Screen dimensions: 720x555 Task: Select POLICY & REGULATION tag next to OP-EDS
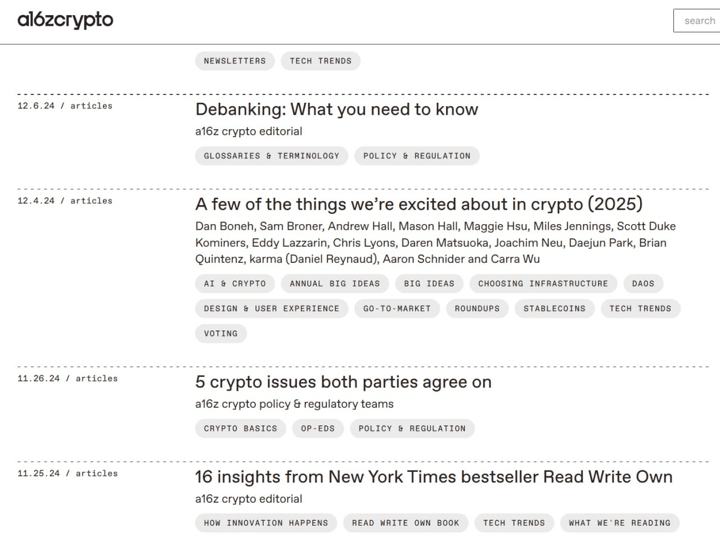tap(412, 429)
